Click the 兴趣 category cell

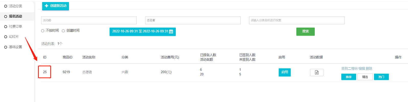point(125,72)
